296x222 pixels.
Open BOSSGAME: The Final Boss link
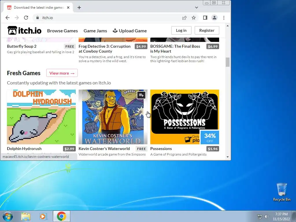[x=175, y=49]
